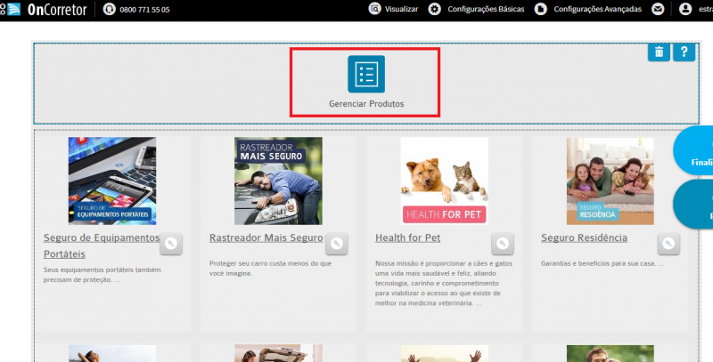Viewport: 713px width, 362px height.
Task: Open the user profile icon
Action: 685,9
